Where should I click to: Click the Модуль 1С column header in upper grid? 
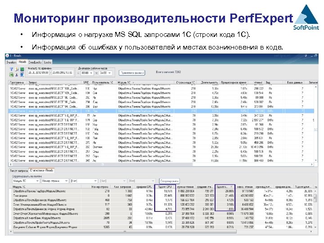click(145, 83)
